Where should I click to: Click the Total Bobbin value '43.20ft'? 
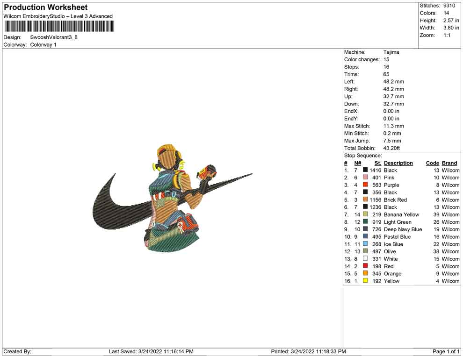(391, 148)
